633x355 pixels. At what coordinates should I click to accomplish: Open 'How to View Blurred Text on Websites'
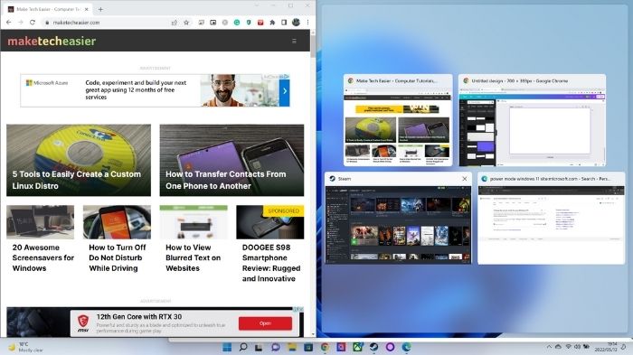[193, 257]
